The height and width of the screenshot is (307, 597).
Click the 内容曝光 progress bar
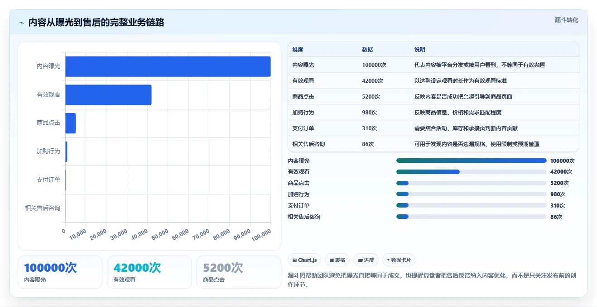[472, 161]
